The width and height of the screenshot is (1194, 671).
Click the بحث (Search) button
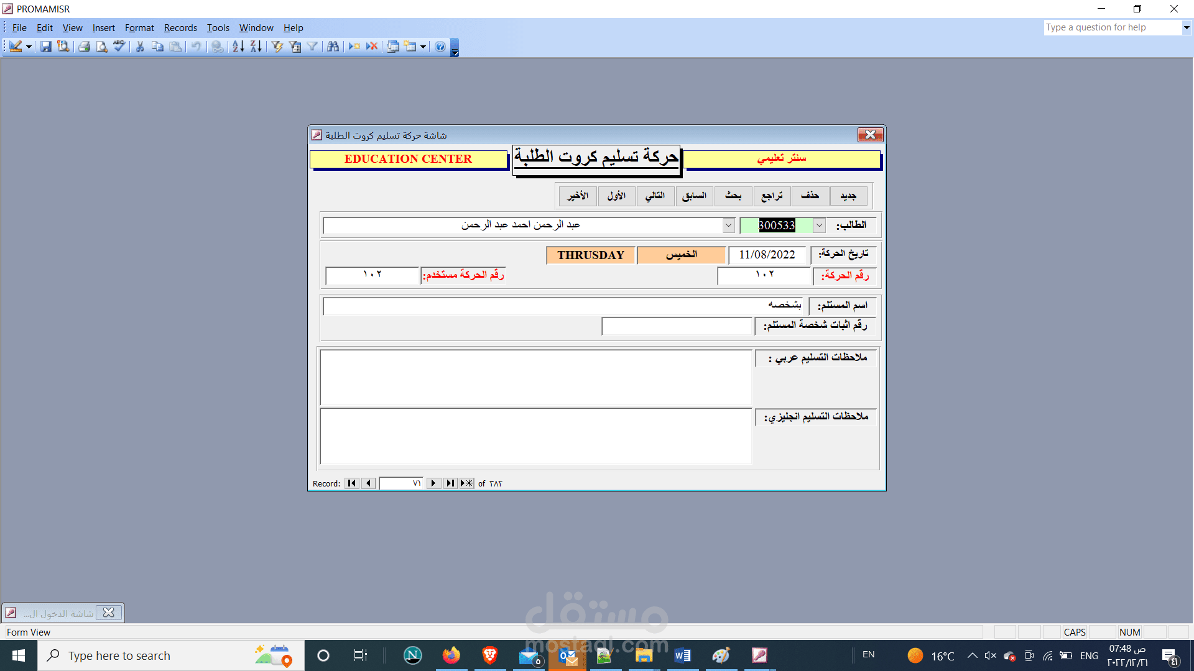click(733, 196)
